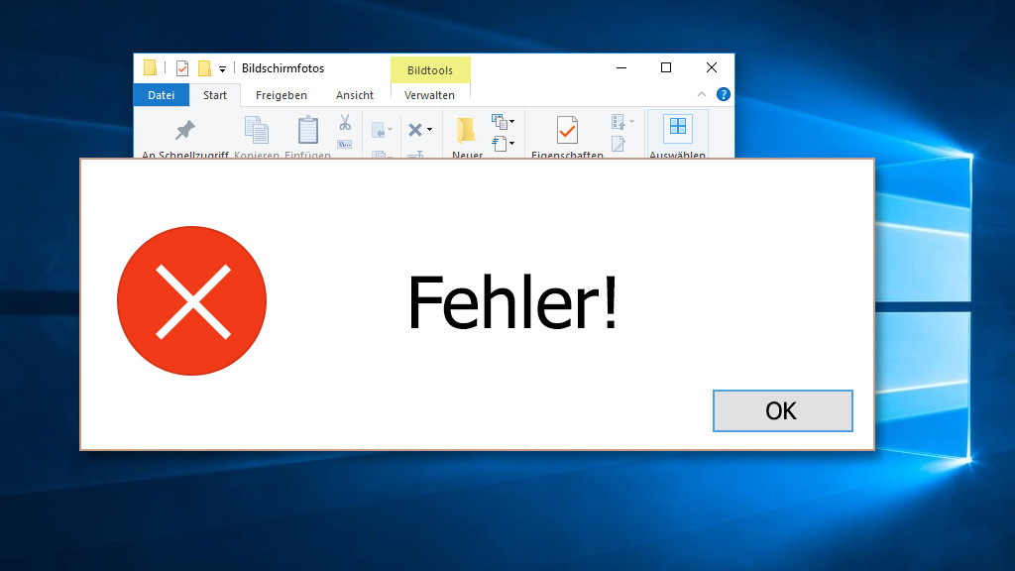Viewport: 1015px width, 571px height.
Task: Click the Einfügen clipboard icon
Action: pos(308,130)
